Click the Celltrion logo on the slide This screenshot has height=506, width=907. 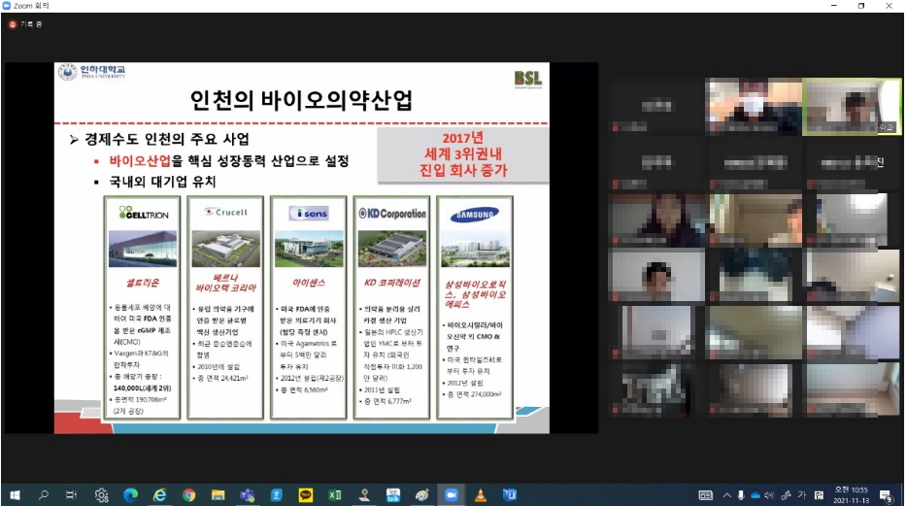coord(144,213)
